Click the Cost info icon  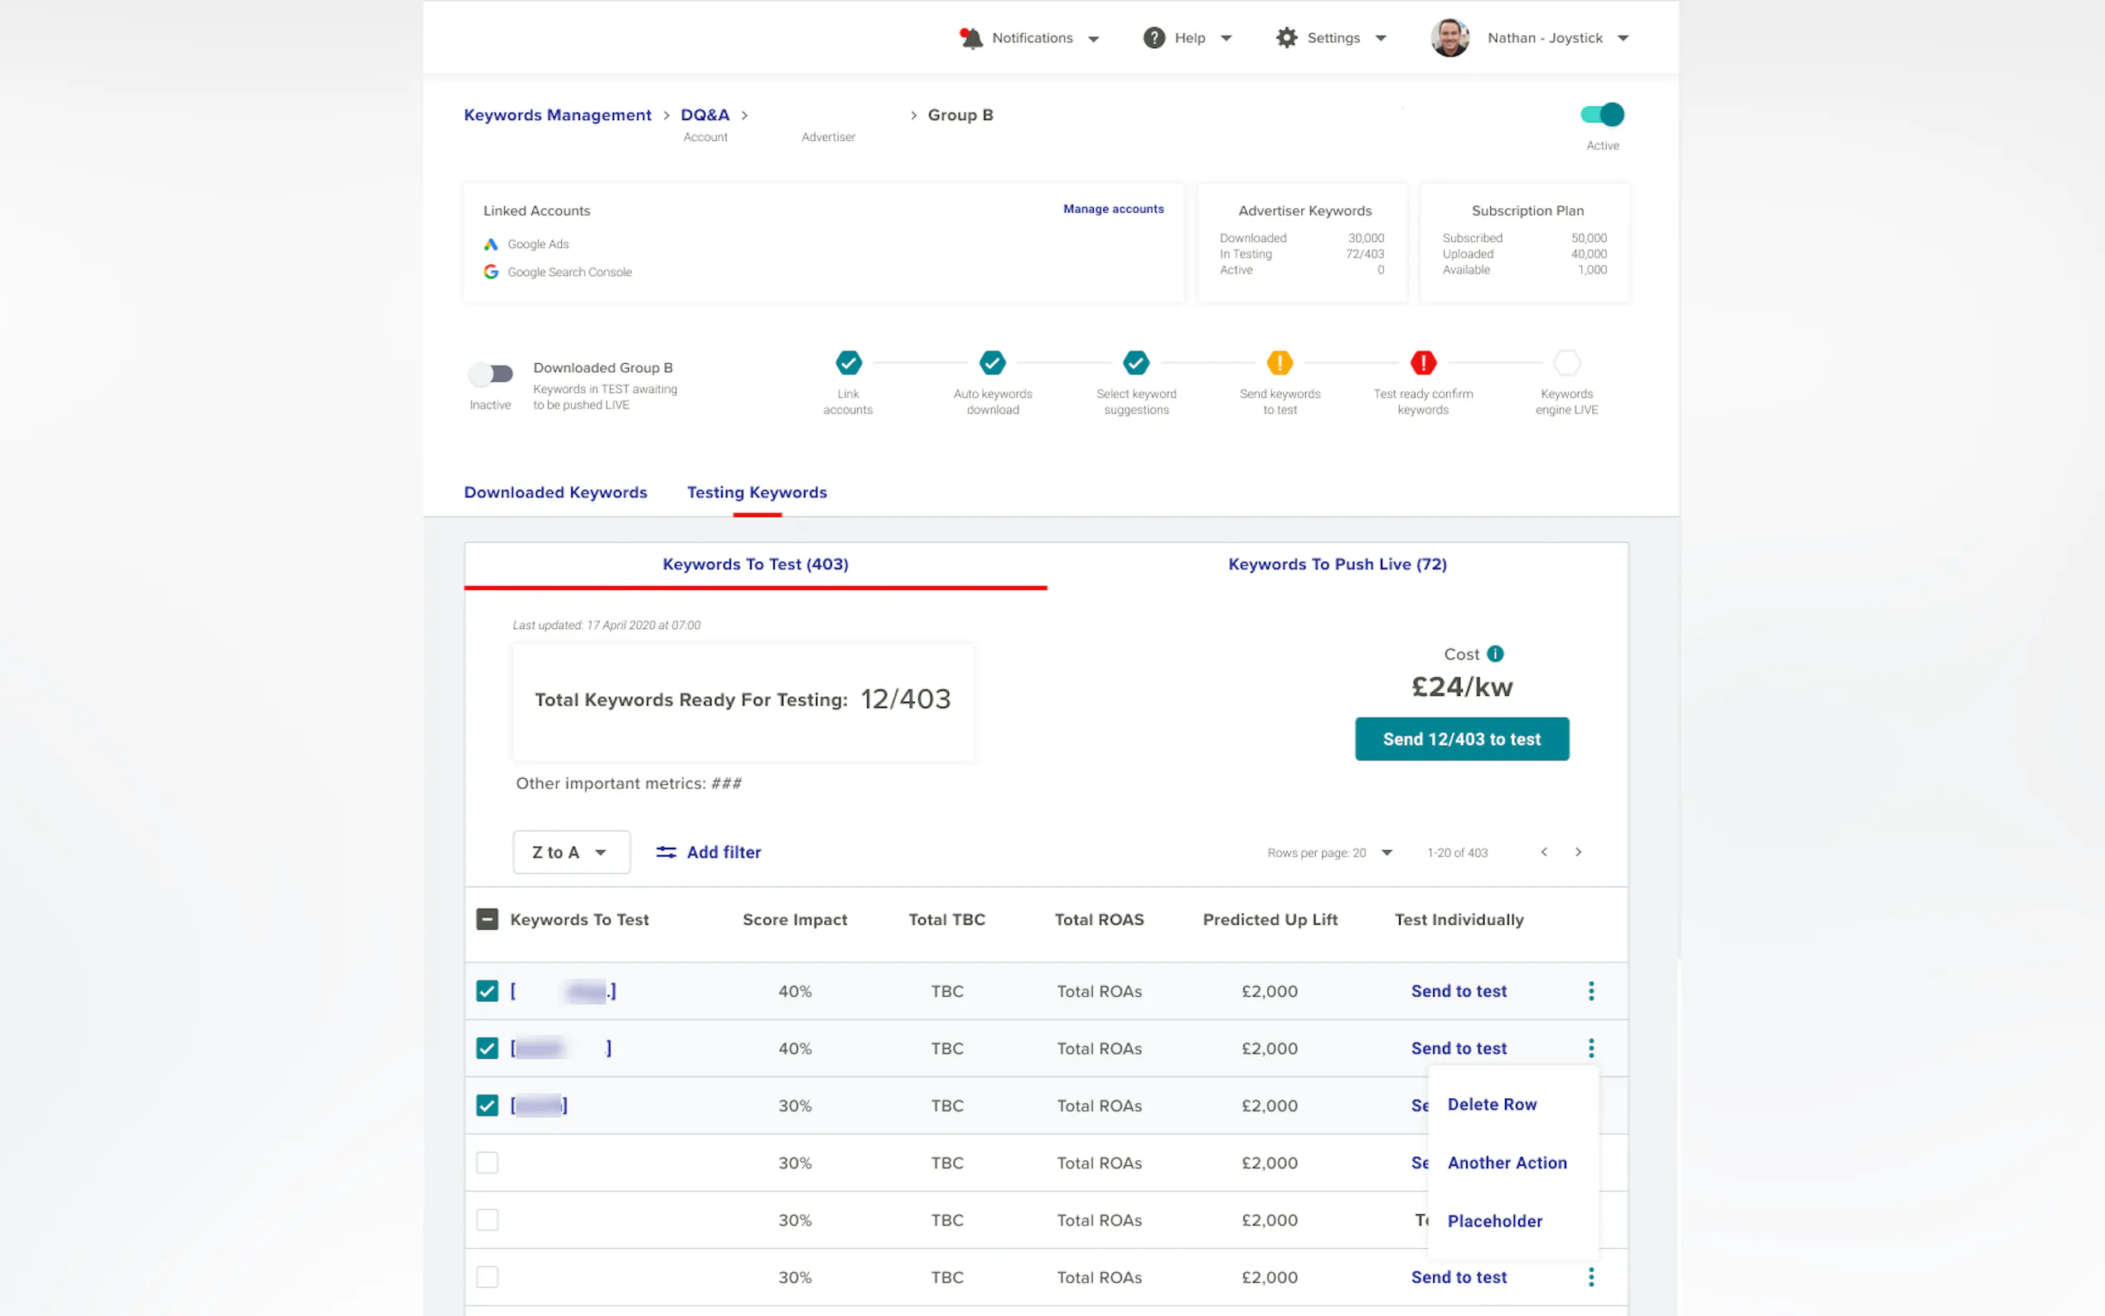pyautogui.click(x=1495, y=654)
